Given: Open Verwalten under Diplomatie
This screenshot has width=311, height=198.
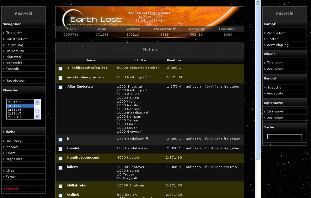Looking at the screenshot, I should [275, 118].
